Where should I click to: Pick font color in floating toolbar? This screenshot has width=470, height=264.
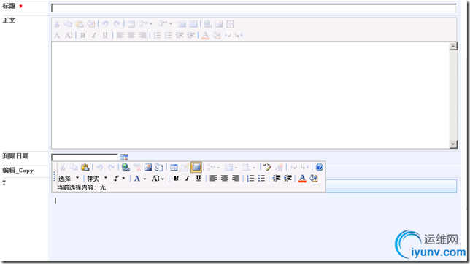[302, 178]
